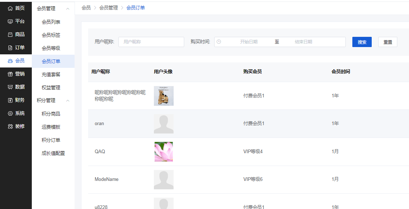Click the long 昵称昵称 nickname cell
The height and width of the screenshot is (209, 409).
point(120,96)
